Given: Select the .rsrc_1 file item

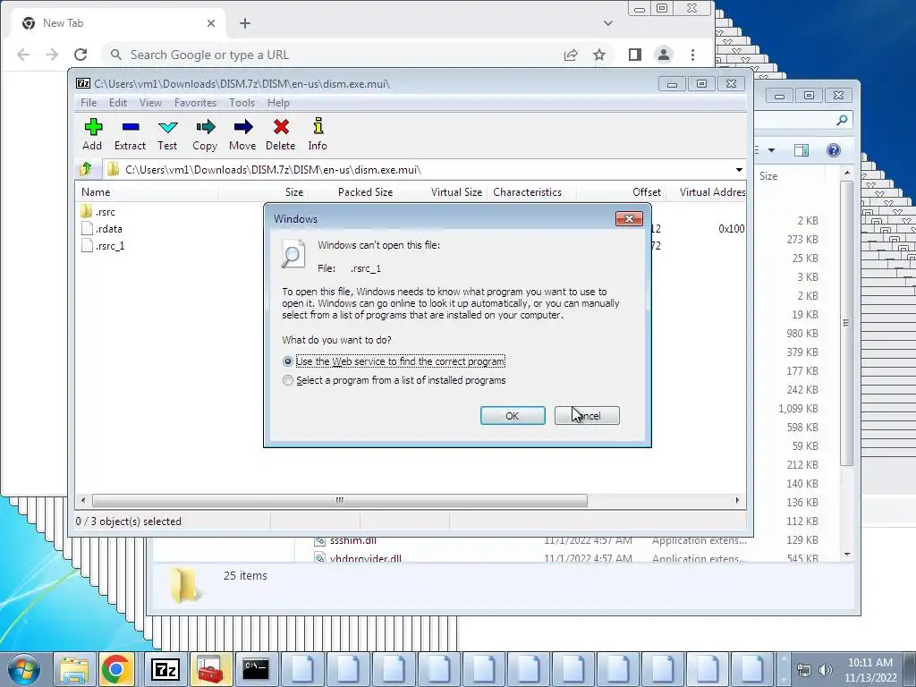Looking at the screenshot, I should coord(102,246).
